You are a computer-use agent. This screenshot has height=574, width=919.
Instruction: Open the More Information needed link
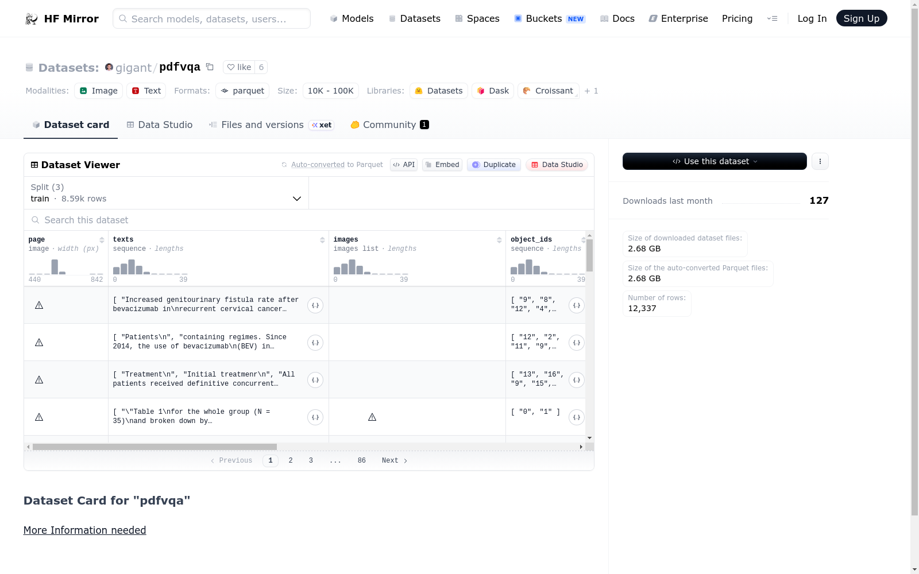(x=84, y=530)
